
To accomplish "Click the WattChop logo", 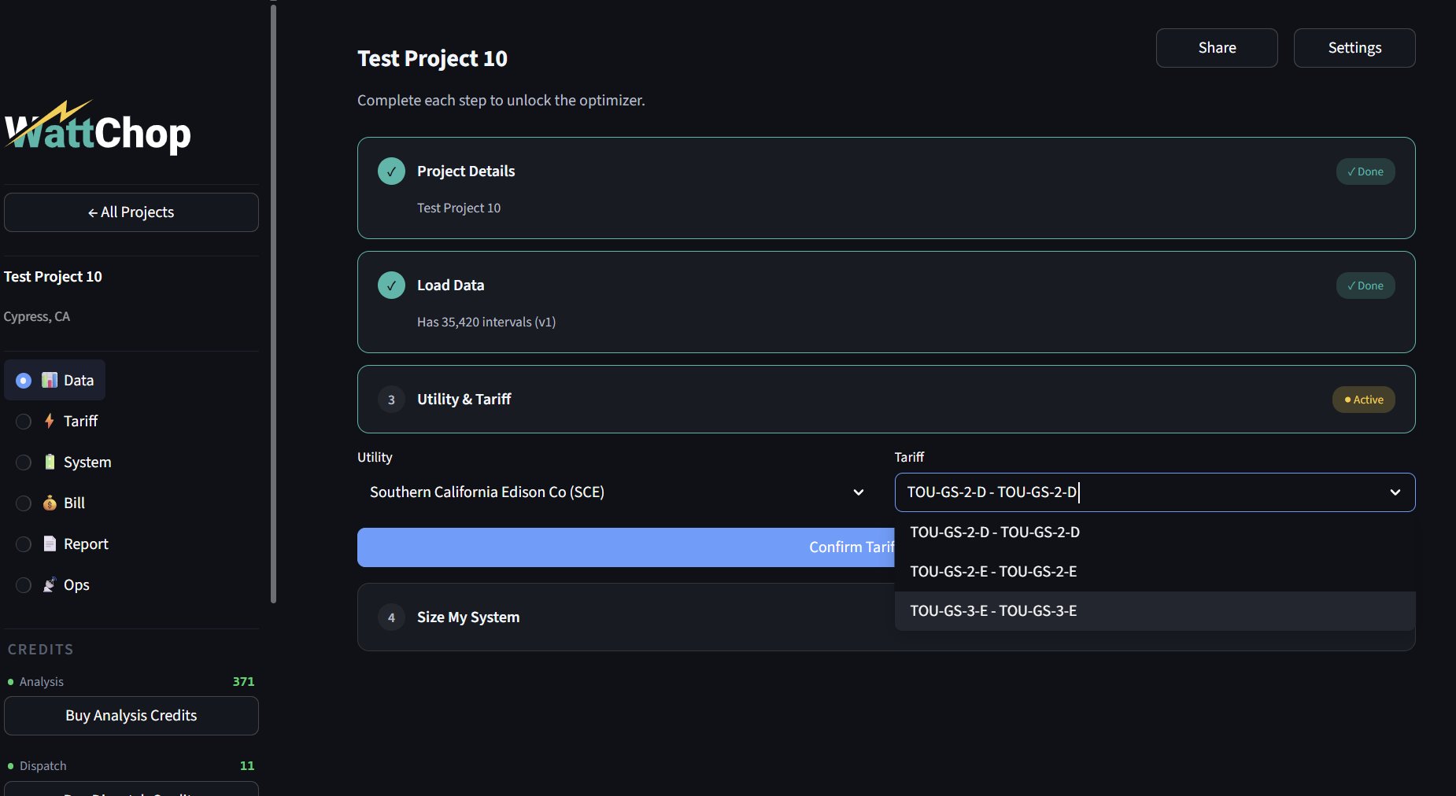I will tap(98, 131).
